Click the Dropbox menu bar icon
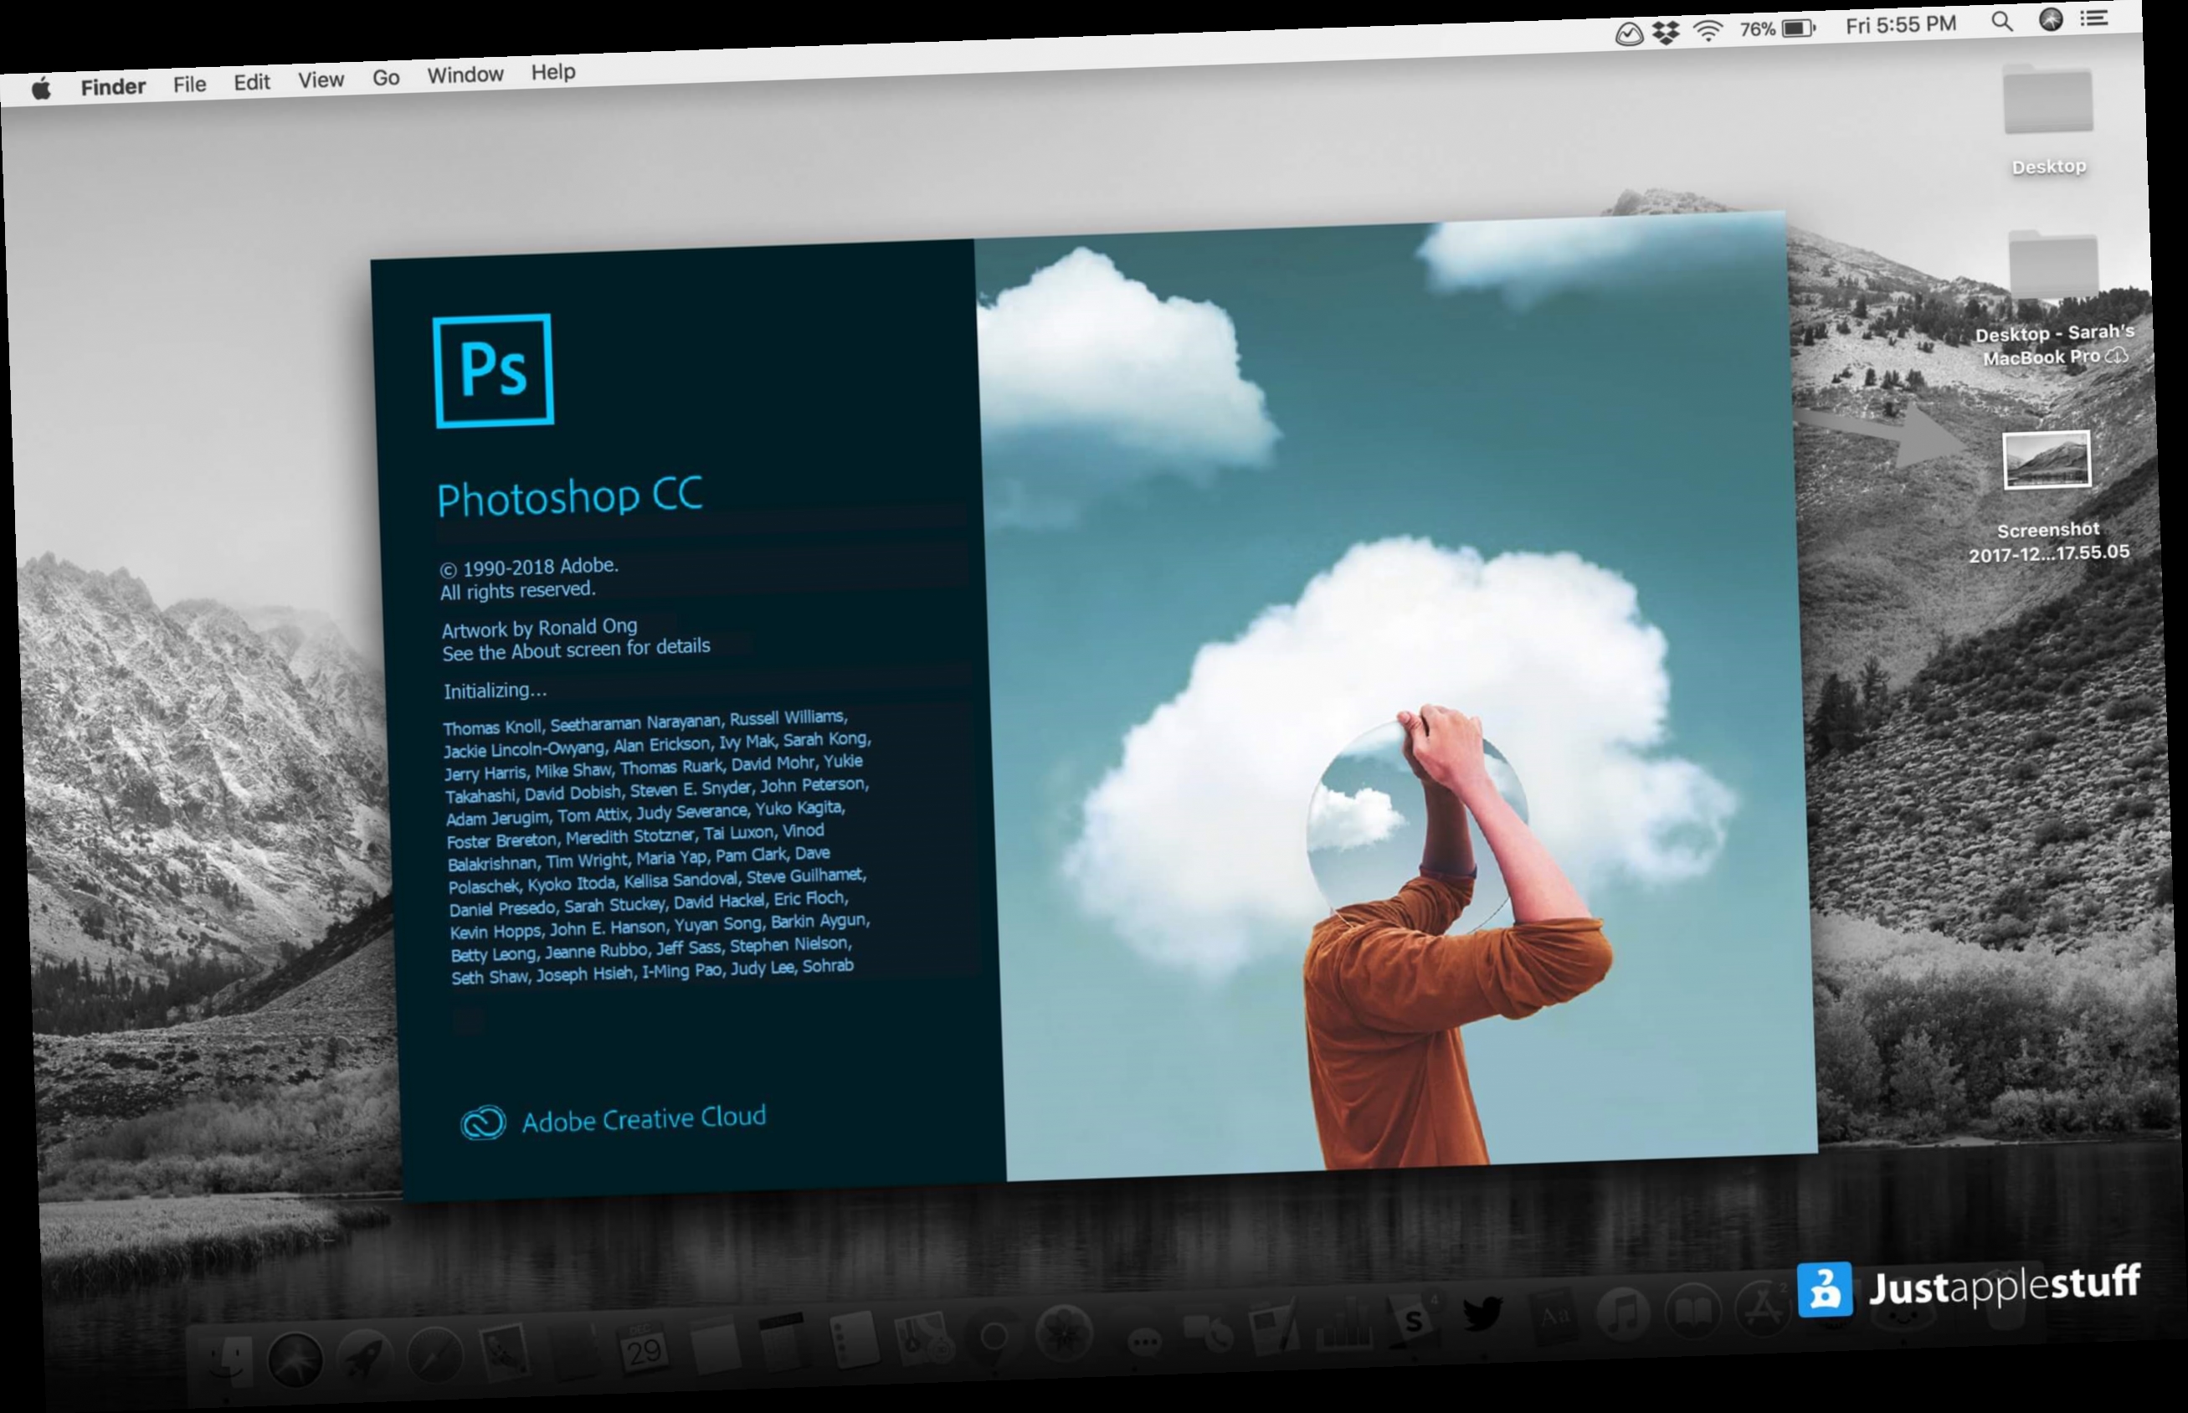The width and height of the screenshot is (2188, 1413). pos(1666,33)
